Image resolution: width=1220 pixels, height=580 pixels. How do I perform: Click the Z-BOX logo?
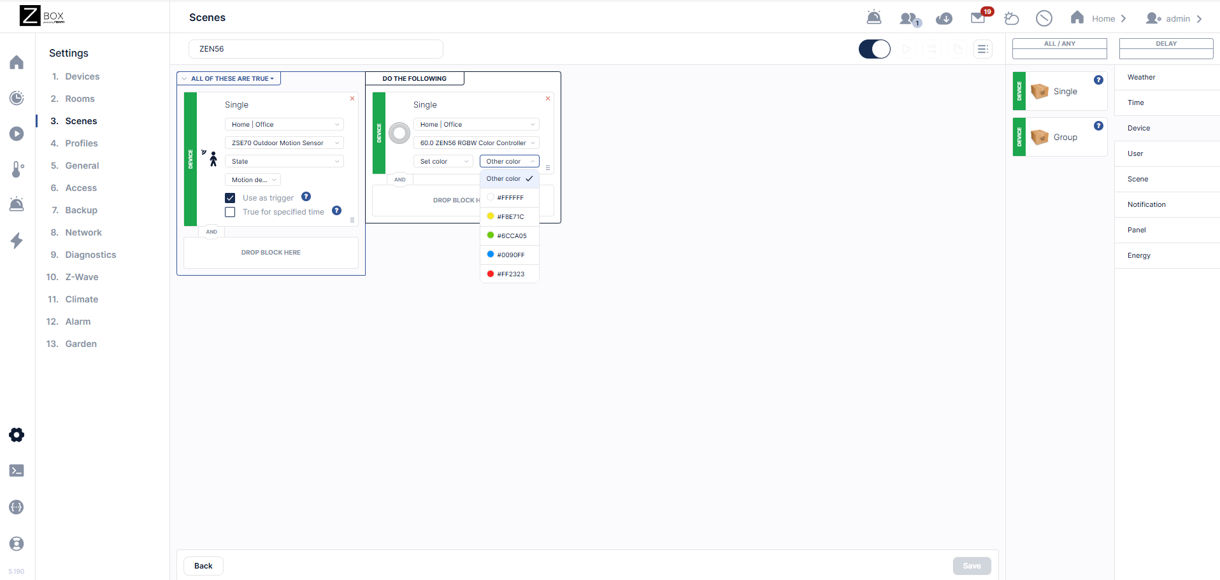coord(42,16)
